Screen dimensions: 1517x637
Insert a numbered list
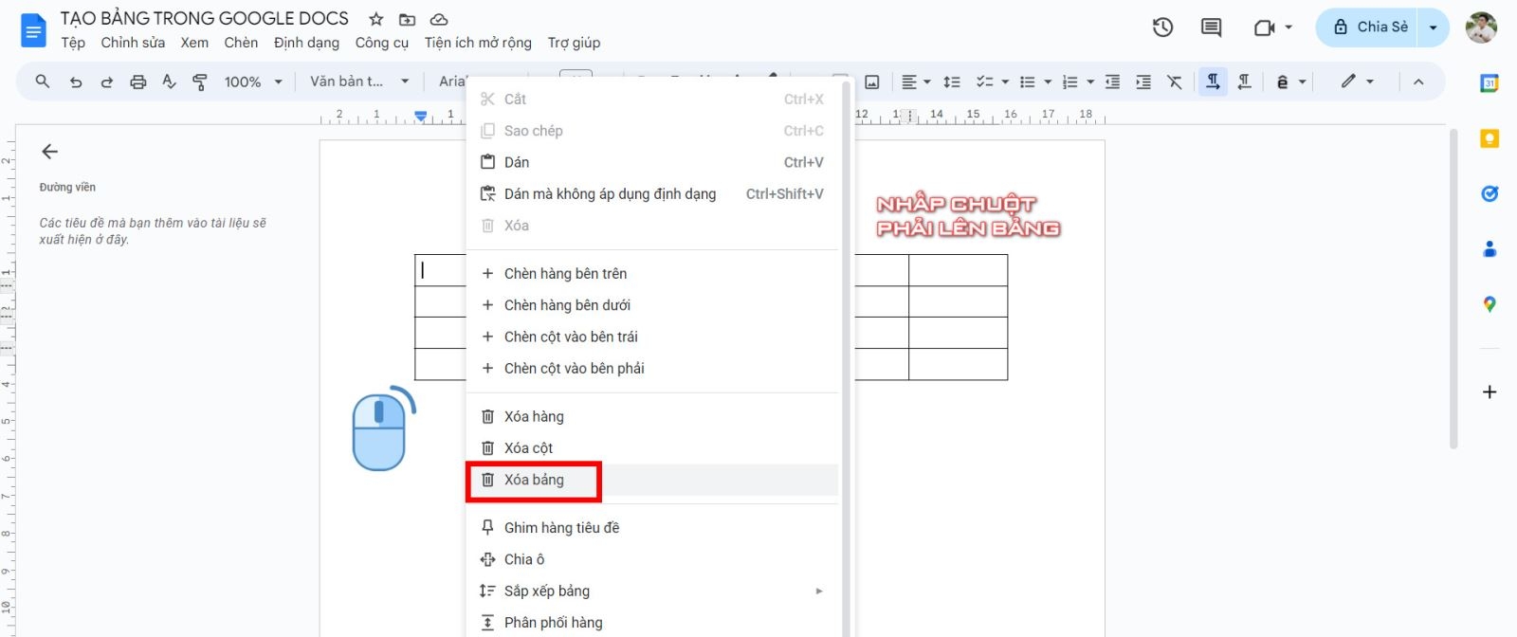[x=1070, y=82]
